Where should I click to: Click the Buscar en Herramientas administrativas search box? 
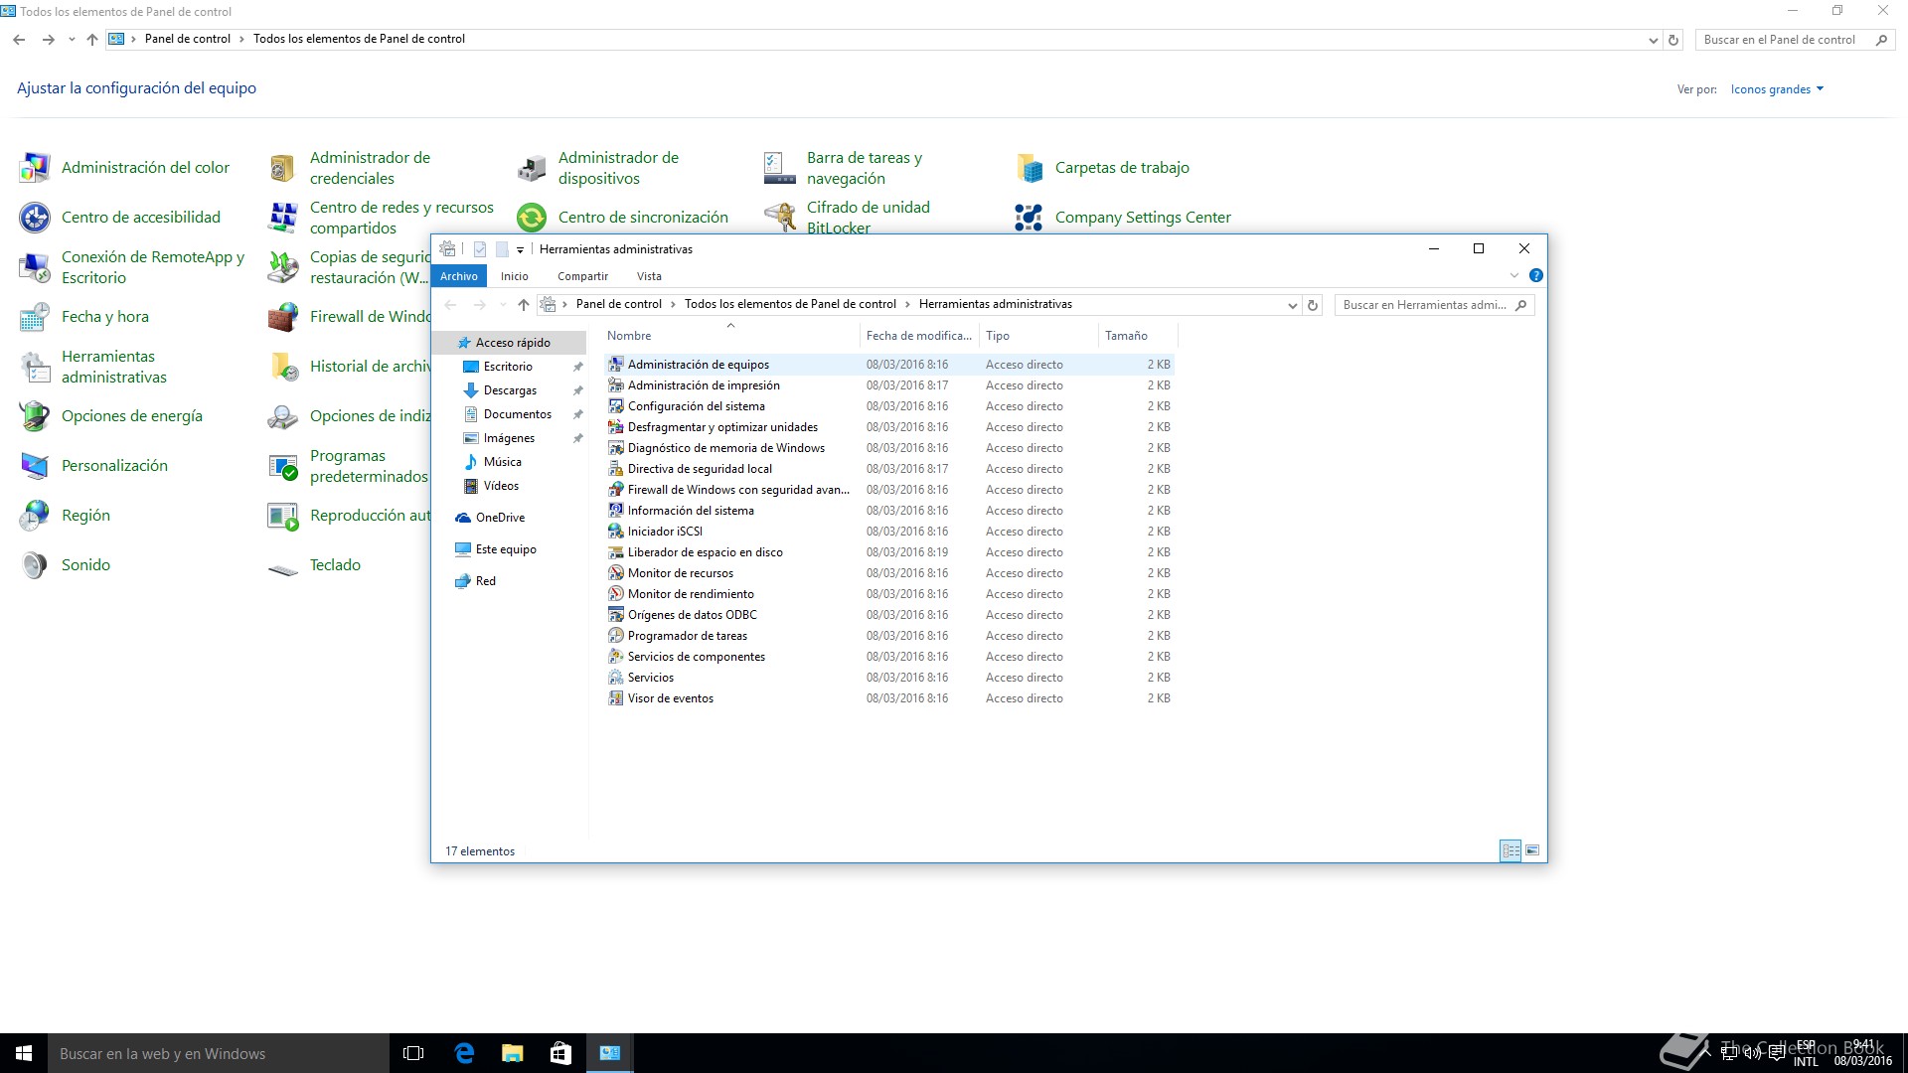pos(1434,305)
